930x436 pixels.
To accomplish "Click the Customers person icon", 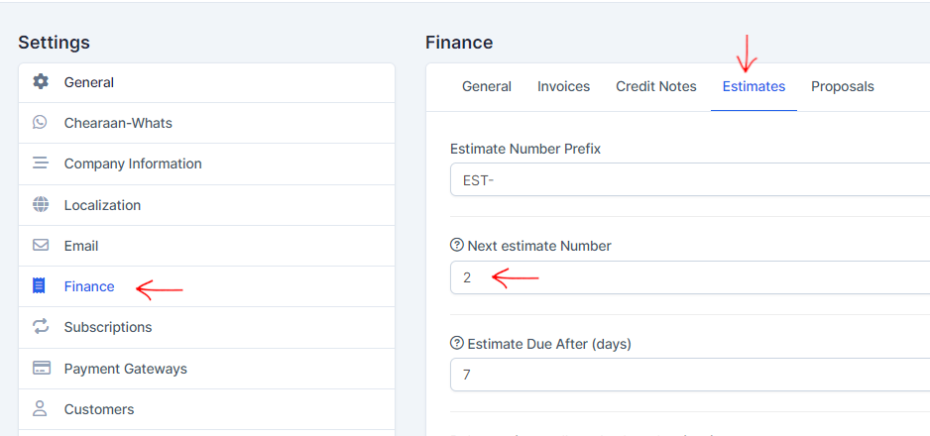I will point(41,409).
